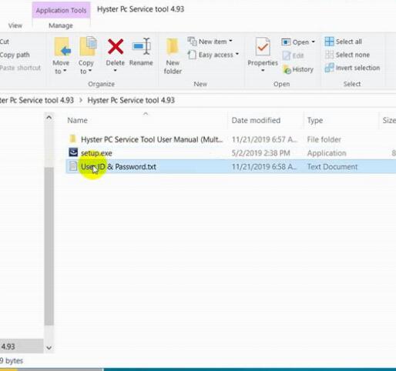Expand the Easy access dropdown arrow
This screenshot has height=371, width=396.
[237, 54]
